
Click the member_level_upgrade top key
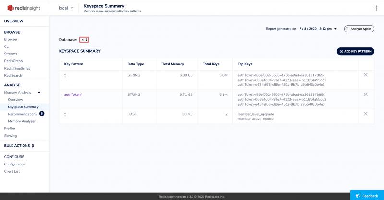(x=255, y=114)
